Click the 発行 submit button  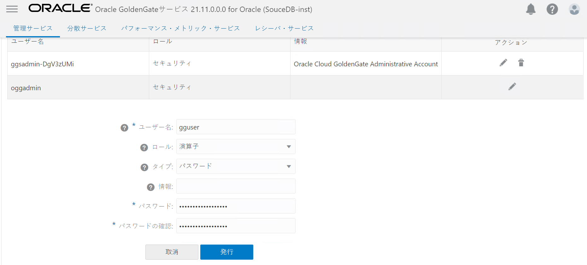tap(227, 252)
